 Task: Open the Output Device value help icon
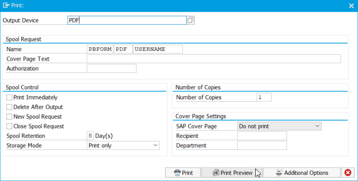(191, 20)
